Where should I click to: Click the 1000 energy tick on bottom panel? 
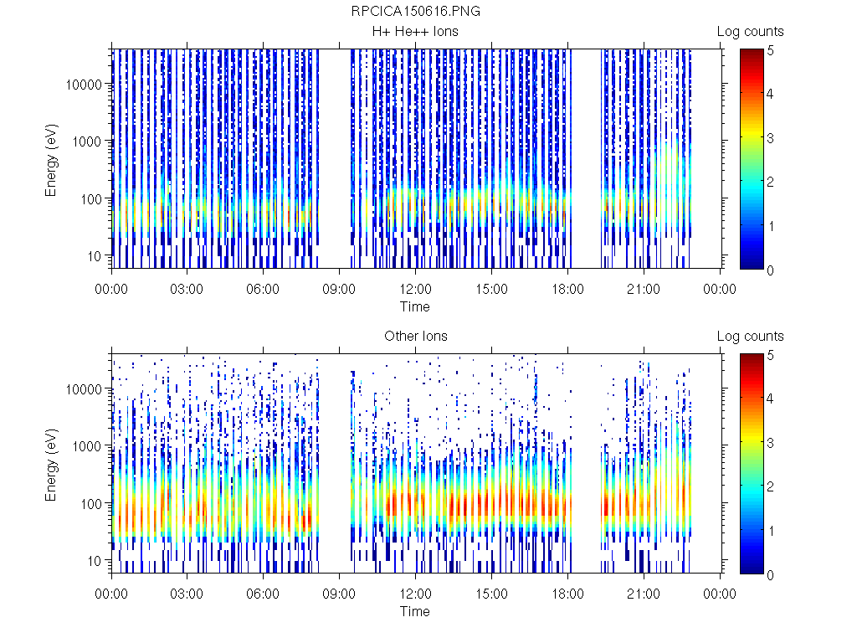88,446
